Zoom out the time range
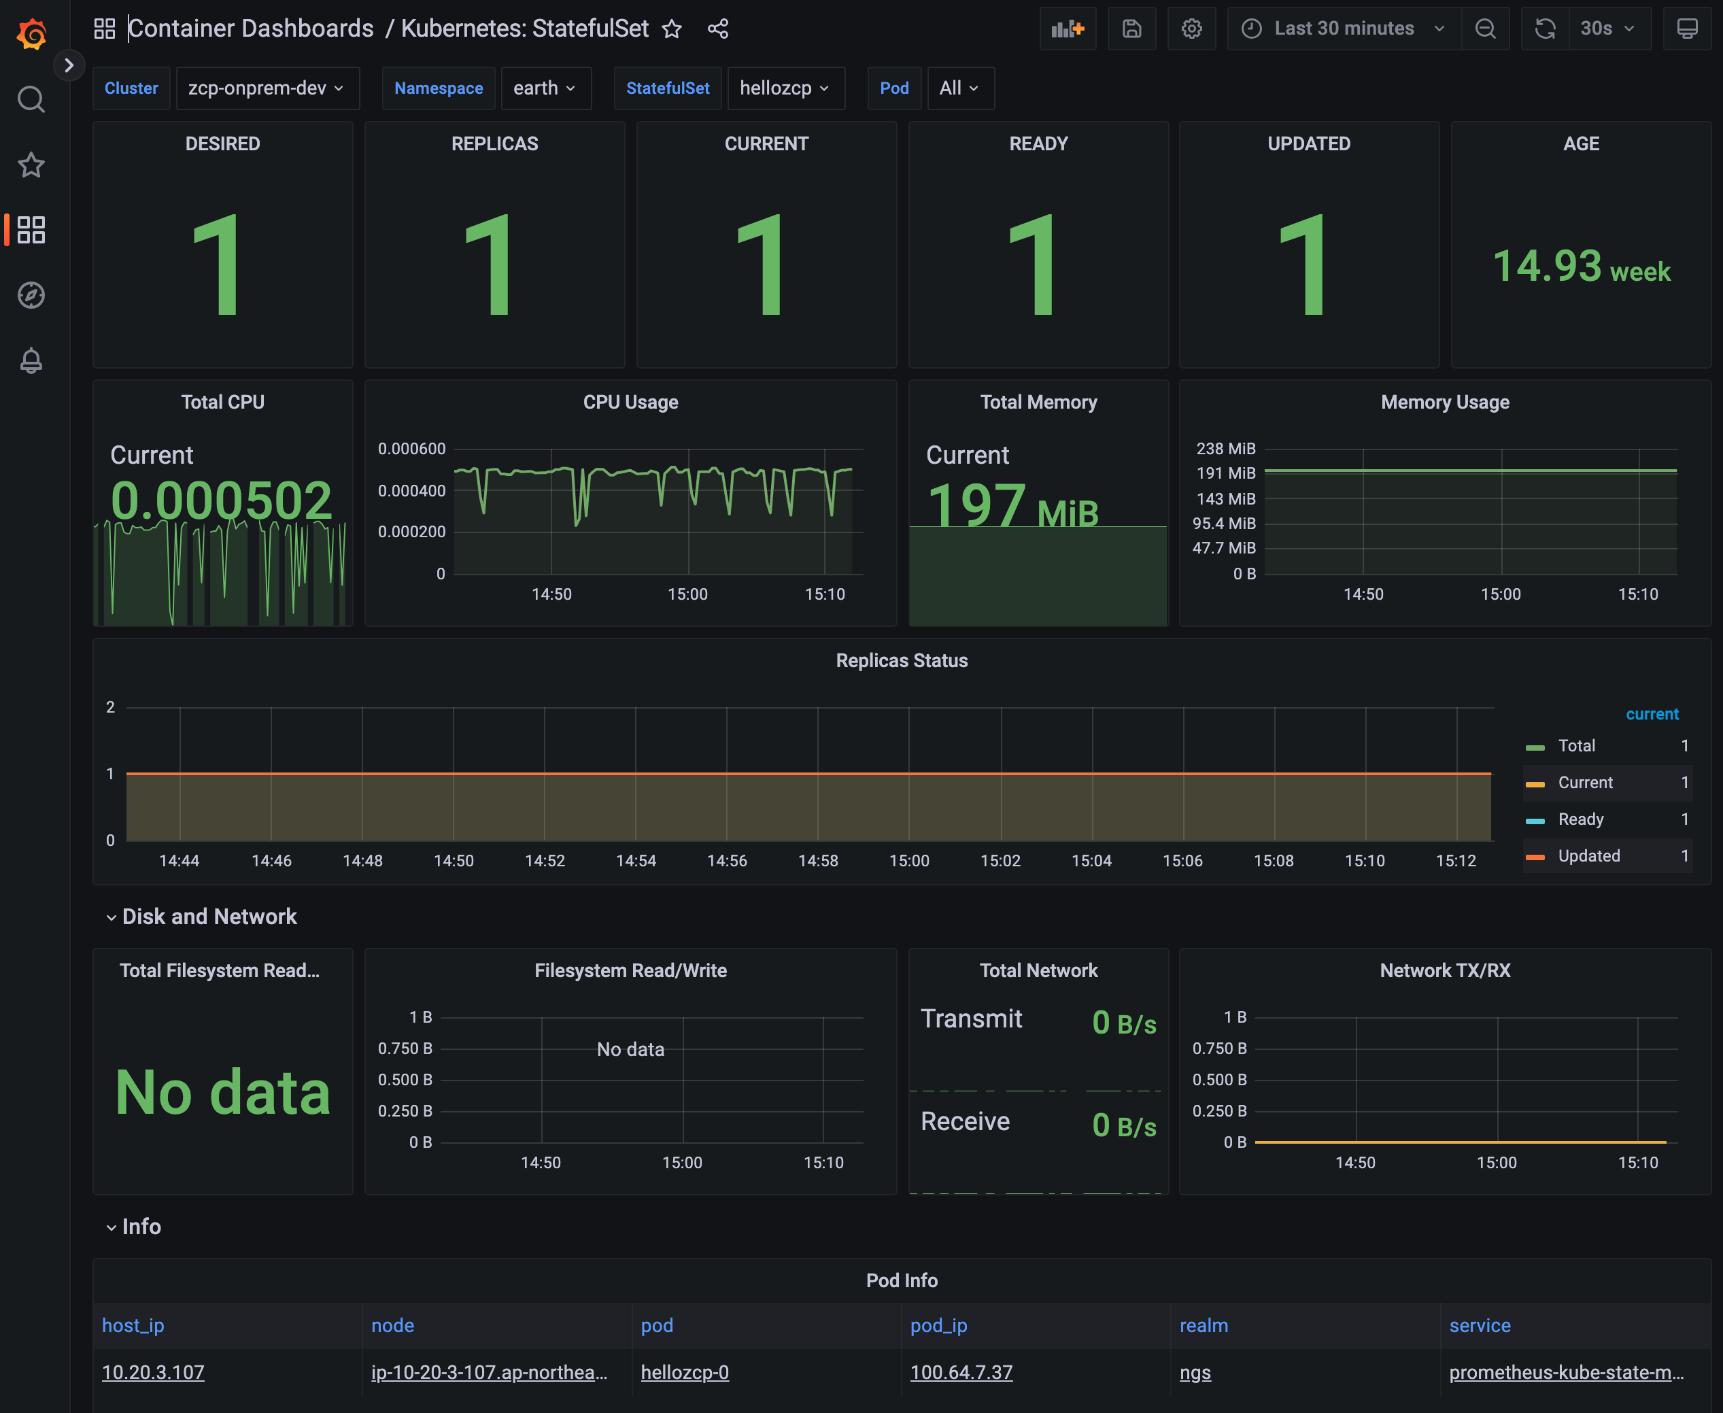1723x1413 pixels. pyautogui.click(x=1485, y=29)
